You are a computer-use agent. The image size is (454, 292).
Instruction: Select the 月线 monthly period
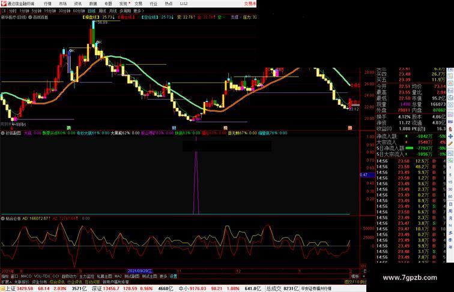(113, 11)
